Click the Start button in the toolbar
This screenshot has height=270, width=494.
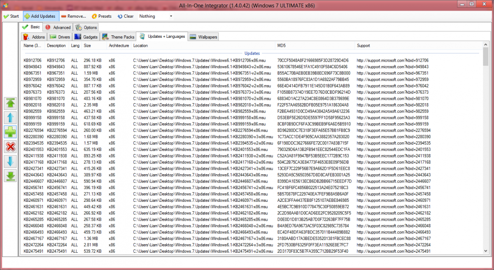point(12,16)
